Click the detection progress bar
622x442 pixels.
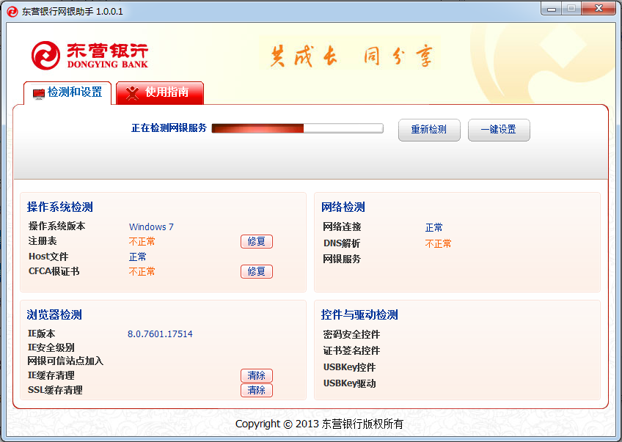[x=298, y=128]
